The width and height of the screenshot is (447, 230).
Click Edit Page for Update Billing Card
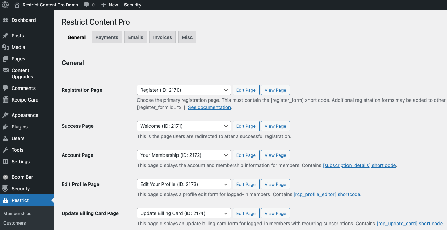tap(246, 213)
